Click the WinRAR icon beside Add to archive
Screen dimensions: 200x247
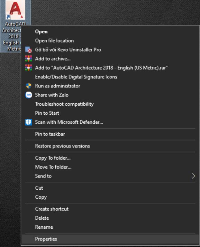tap(29, 59)
